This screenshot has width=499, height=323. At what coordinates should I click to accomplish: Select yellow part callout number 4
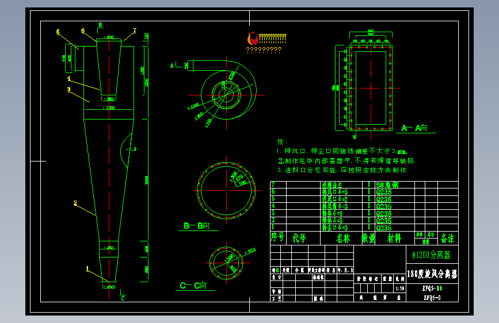coord(68,78)
